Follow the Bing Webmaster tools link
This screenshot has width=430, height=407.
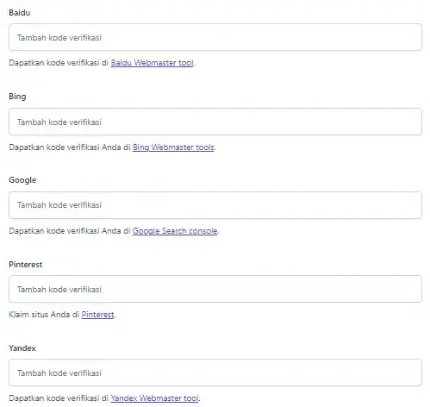click(173, 147)
